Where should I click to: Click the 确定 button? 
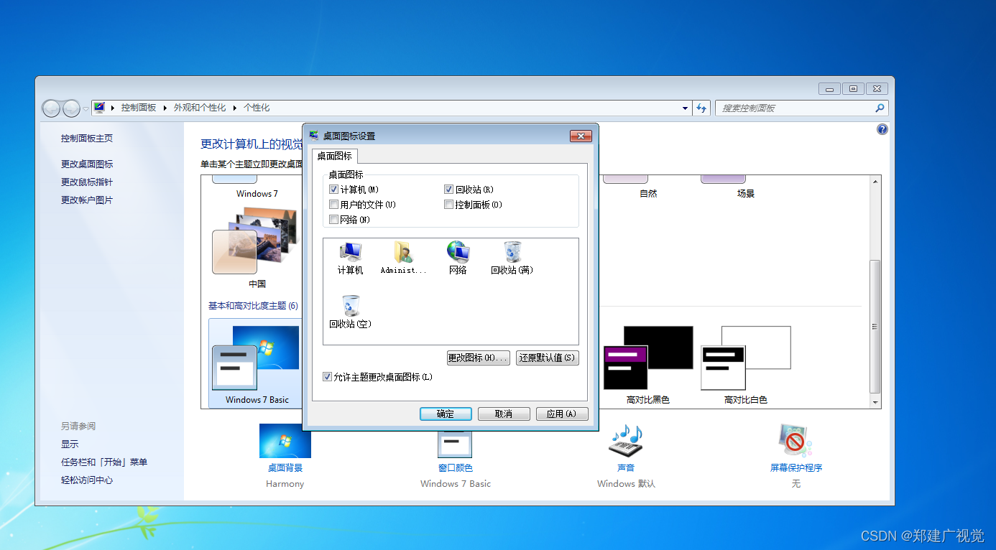(446, 414)
